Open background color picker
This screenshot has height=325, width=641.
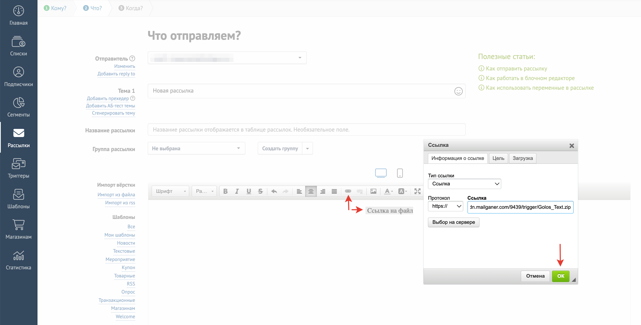click(402, 191)
